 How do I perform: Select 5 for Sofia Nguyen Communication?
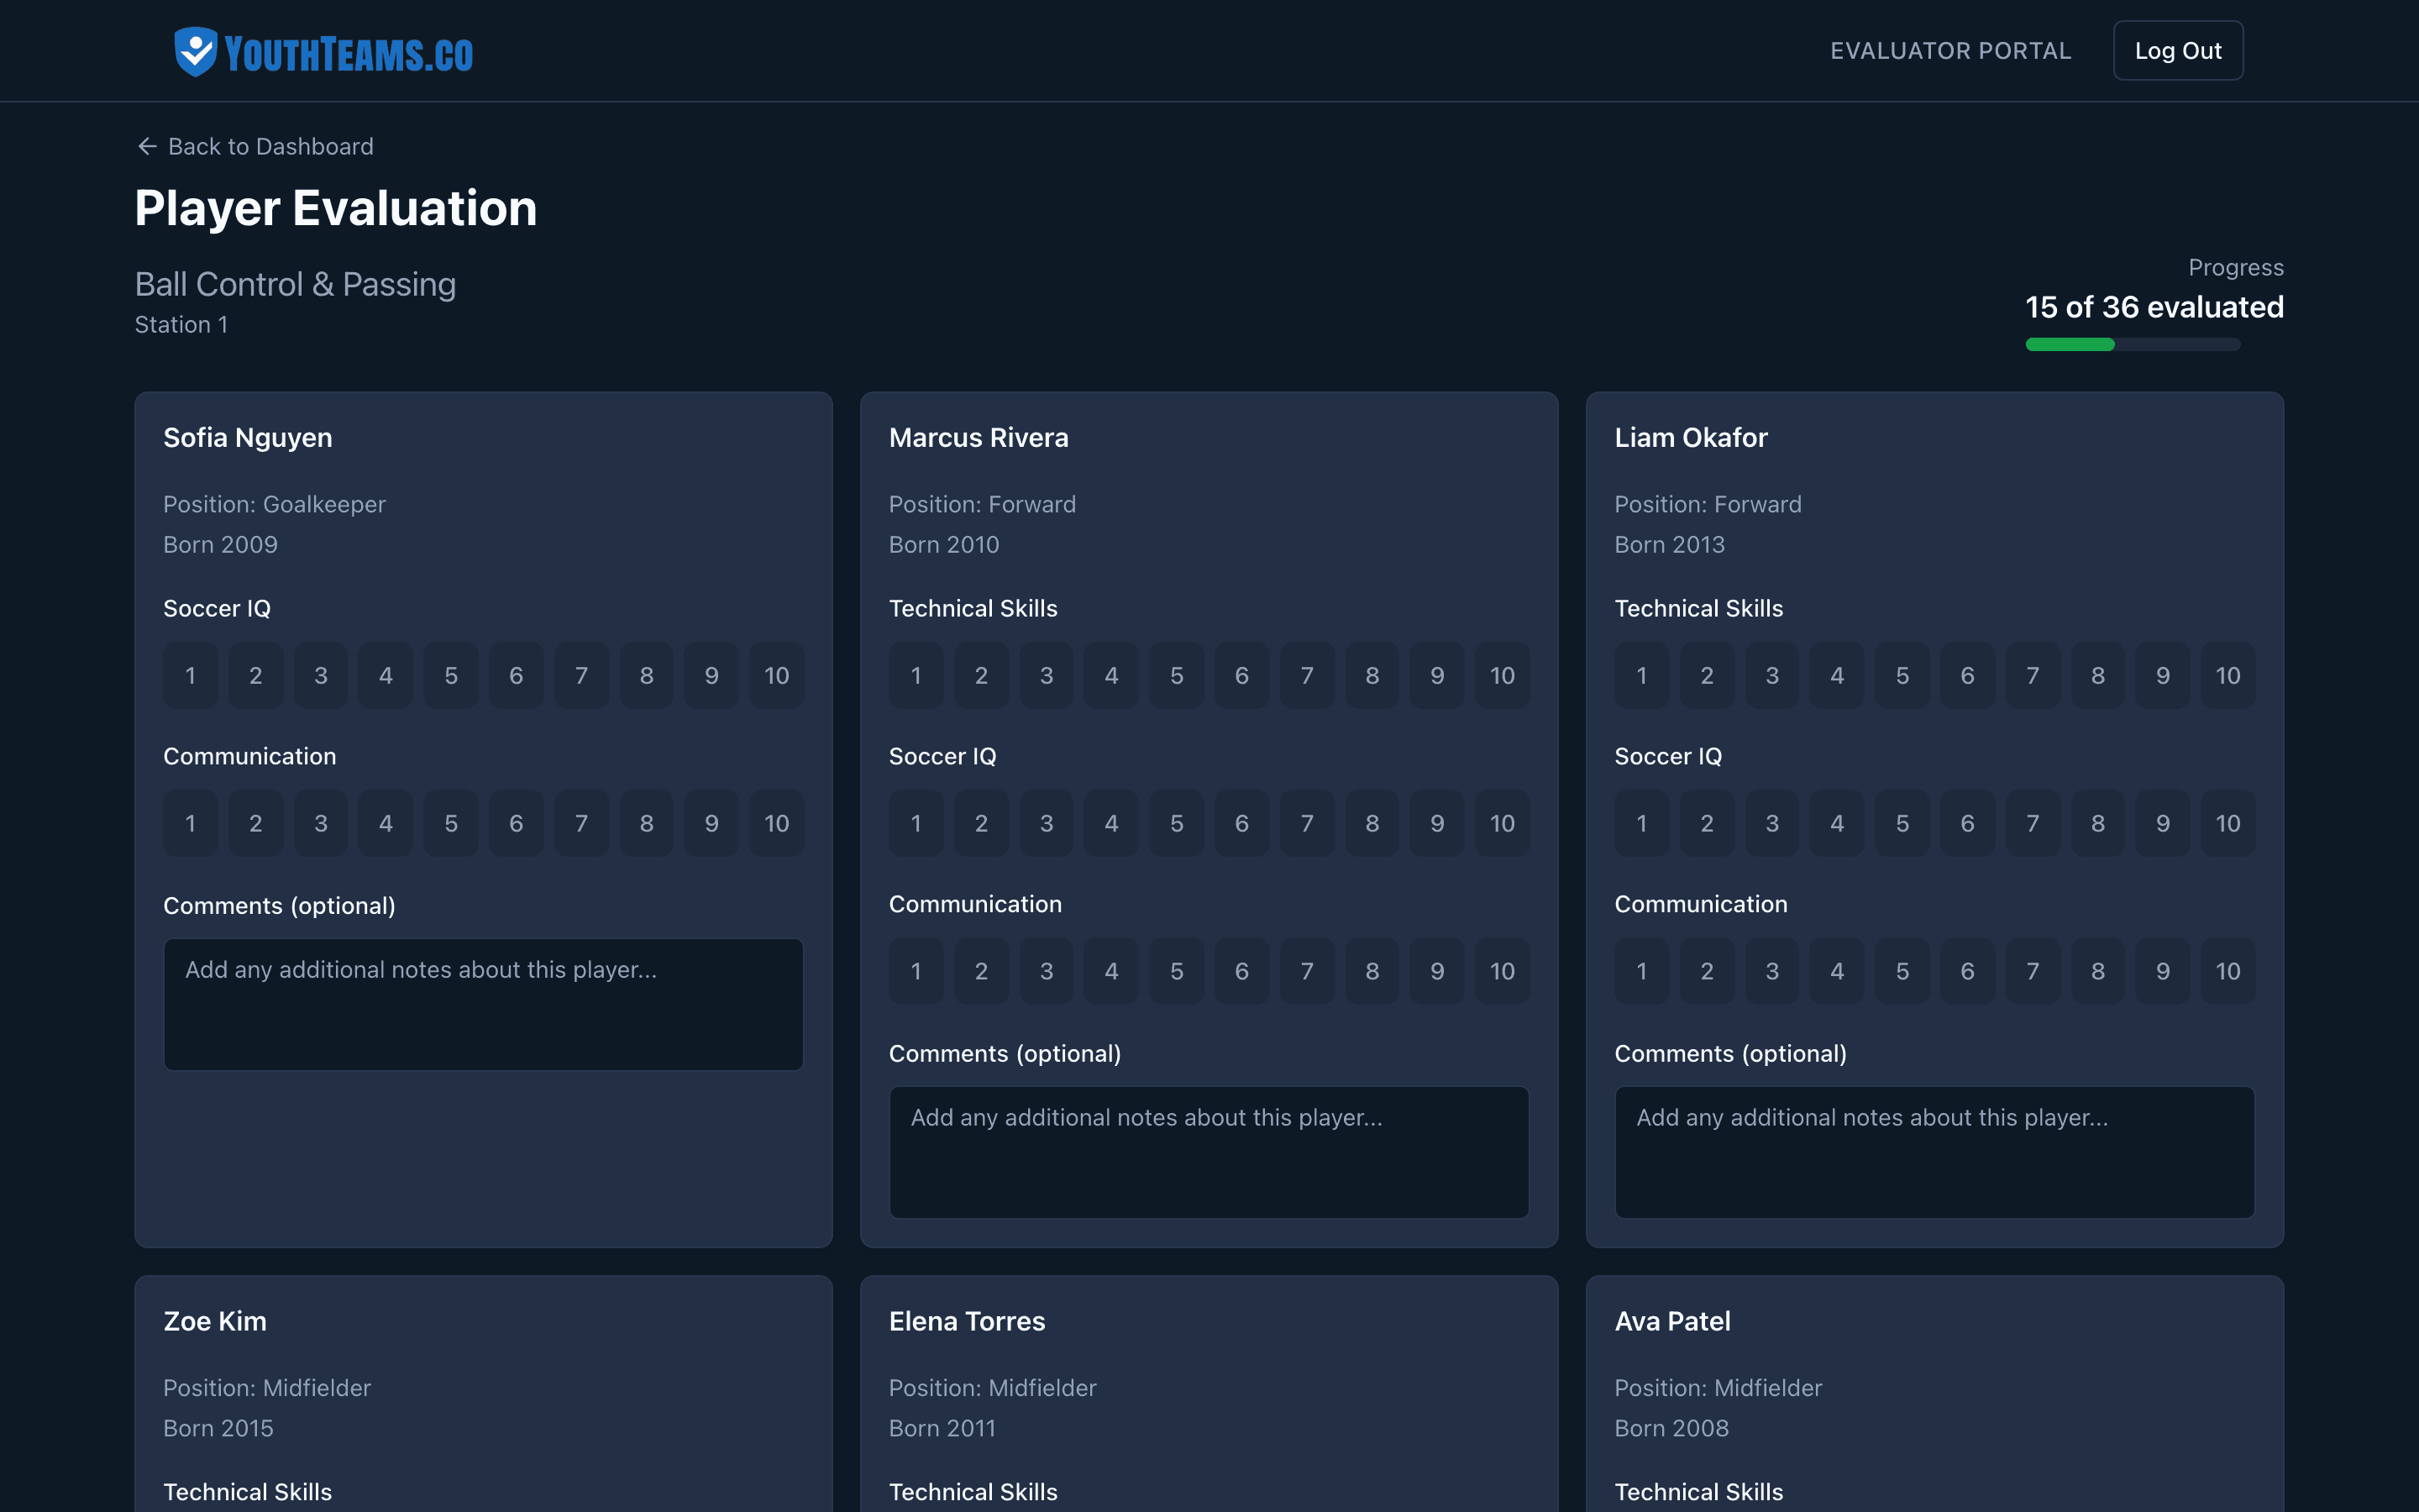pos(451,824)
